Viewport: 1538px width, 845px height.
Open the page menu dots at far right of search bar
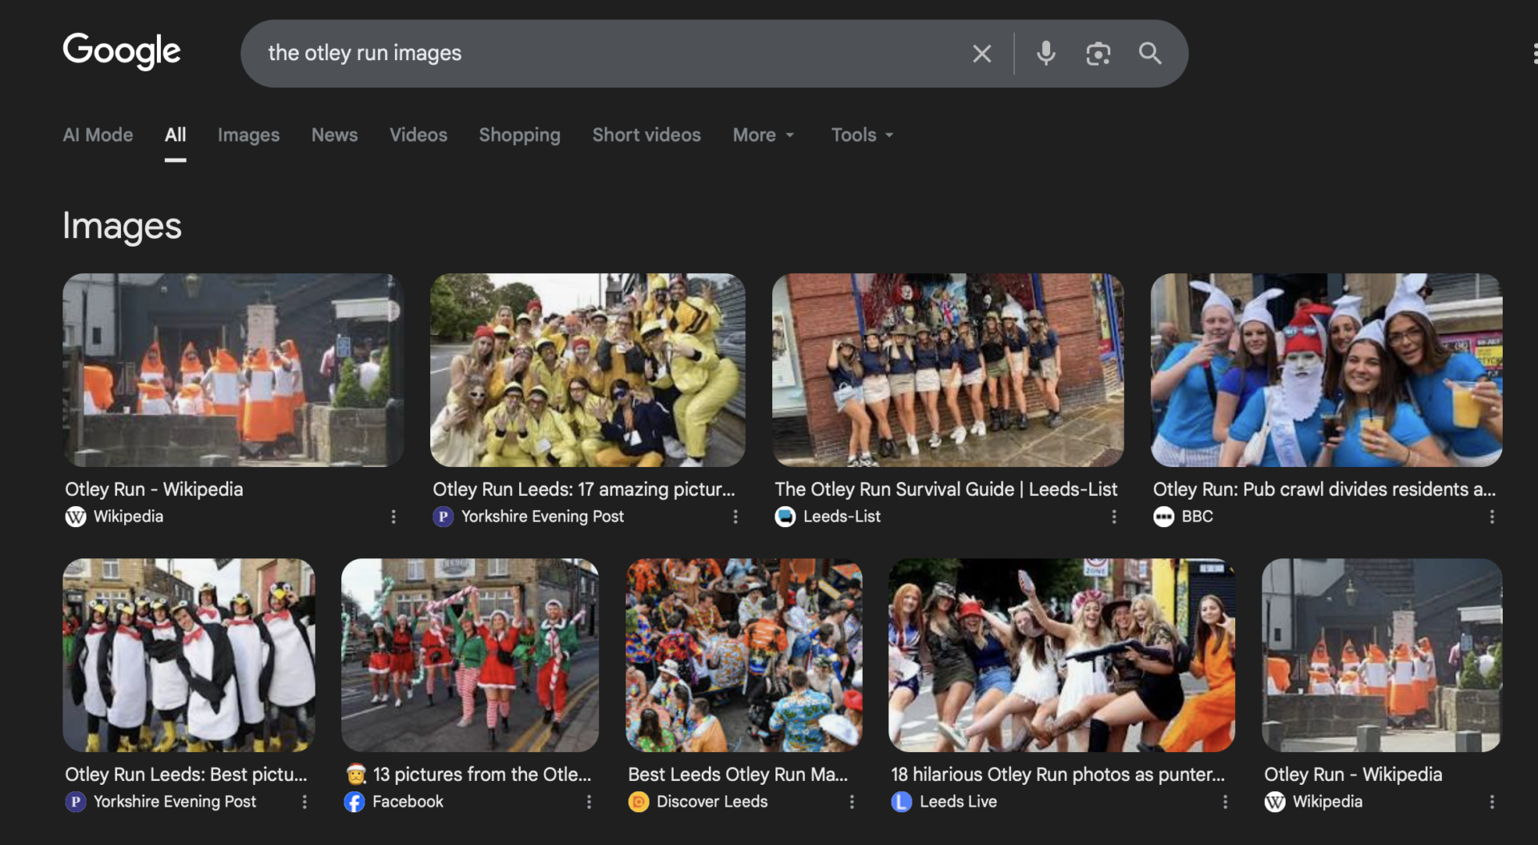tap(1534, 54)
